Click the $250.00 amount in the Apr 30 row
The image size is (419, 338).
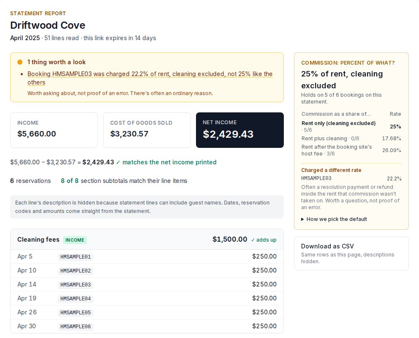pyautogui.click(x=264, y=326)
